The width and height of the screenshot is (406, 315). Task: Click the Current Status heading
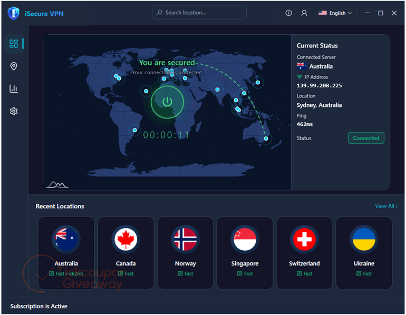[317, 45]
